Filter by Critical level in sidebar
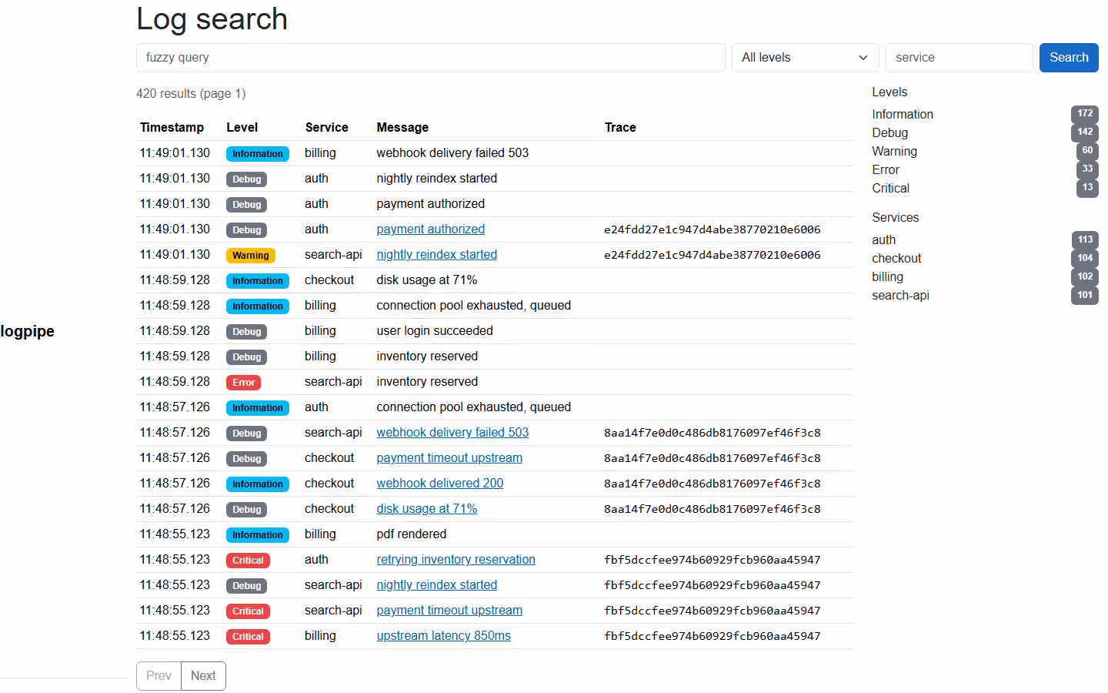This screenshot has width=1108, height=693. tap(890, 188)
